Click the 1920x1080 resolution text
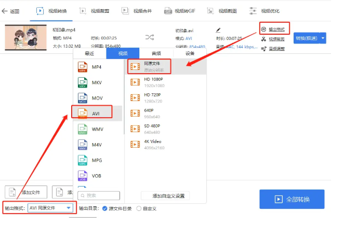344x227 pixels. [154, 86]
